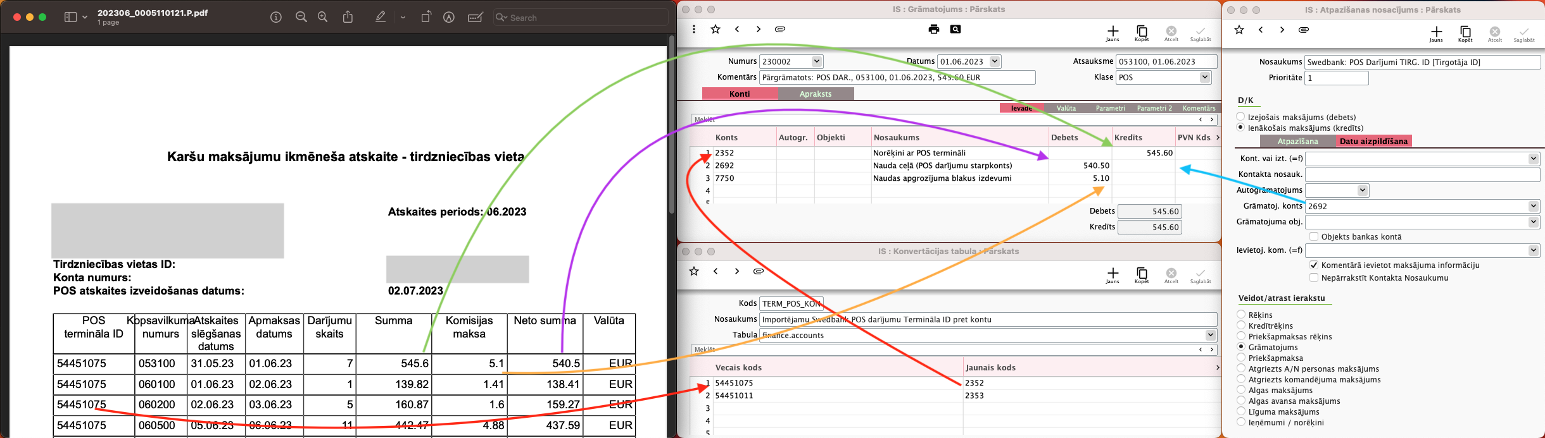The height and width of the screenshot is (438, 1545).
Task: Open Grāmatoj. konts 2692 dropdown
Action: point(1534,206)
